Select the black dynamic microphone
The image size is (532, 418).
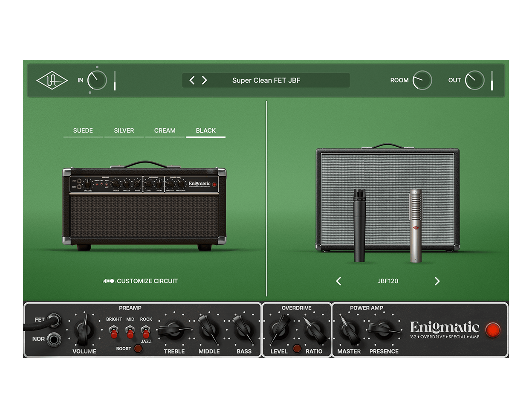pos(359,225)
